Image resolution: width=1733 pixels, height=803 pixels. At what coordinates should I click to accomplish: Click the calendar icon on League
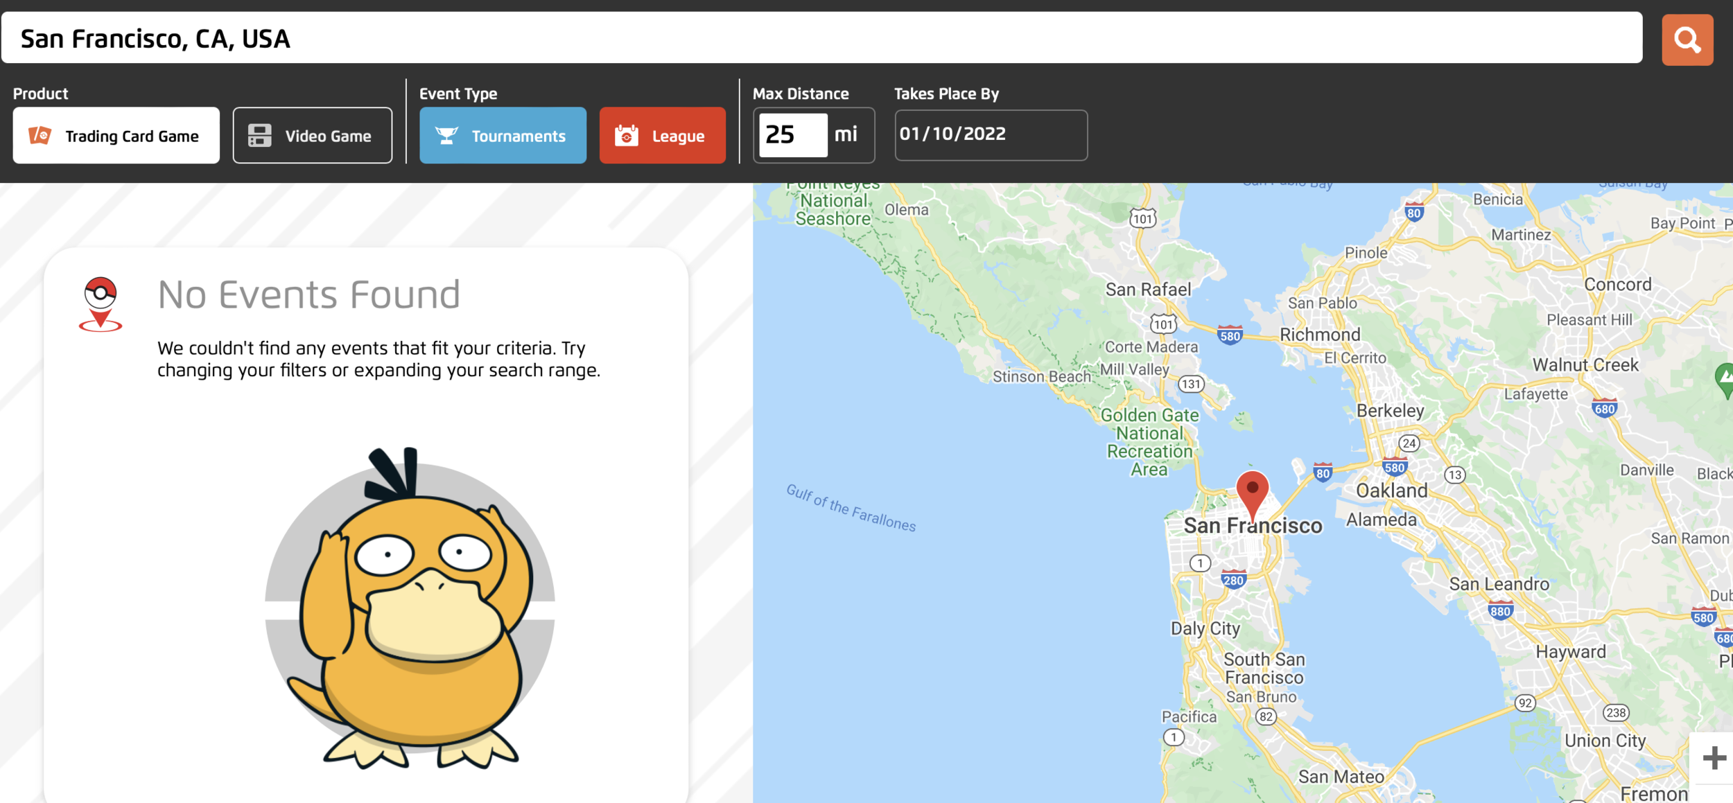pyautogui.click(x=626, y=136)
